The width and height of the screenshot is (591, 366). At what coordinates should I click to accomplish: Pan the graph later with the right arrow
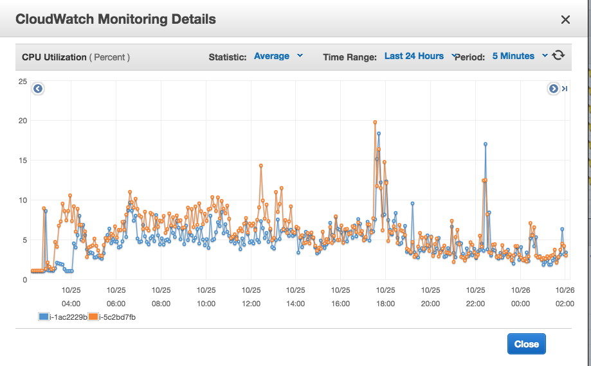pyautogui.click(x=553, y=89)
